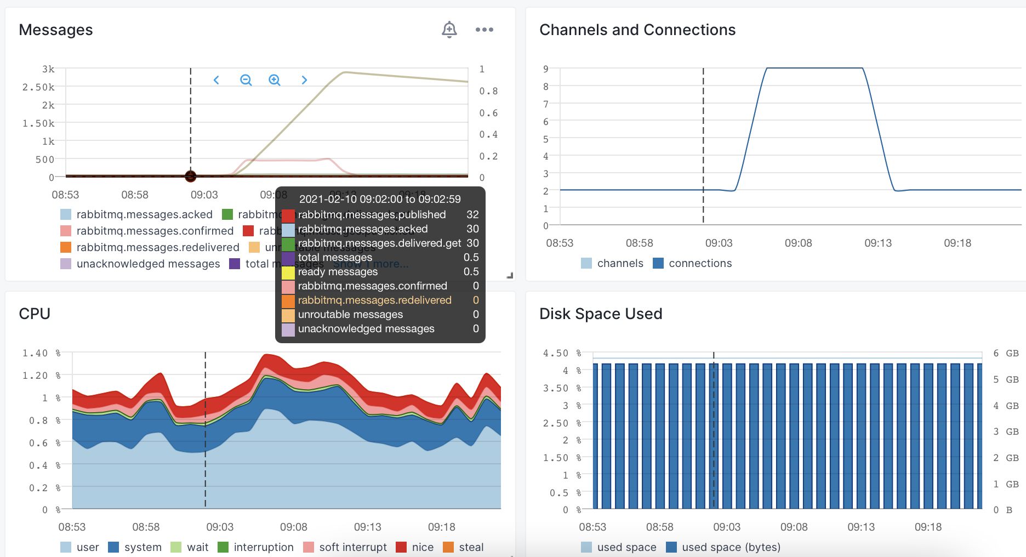
Task: Toggle the system series in CPU legend
Action: [x=135, y=547]
